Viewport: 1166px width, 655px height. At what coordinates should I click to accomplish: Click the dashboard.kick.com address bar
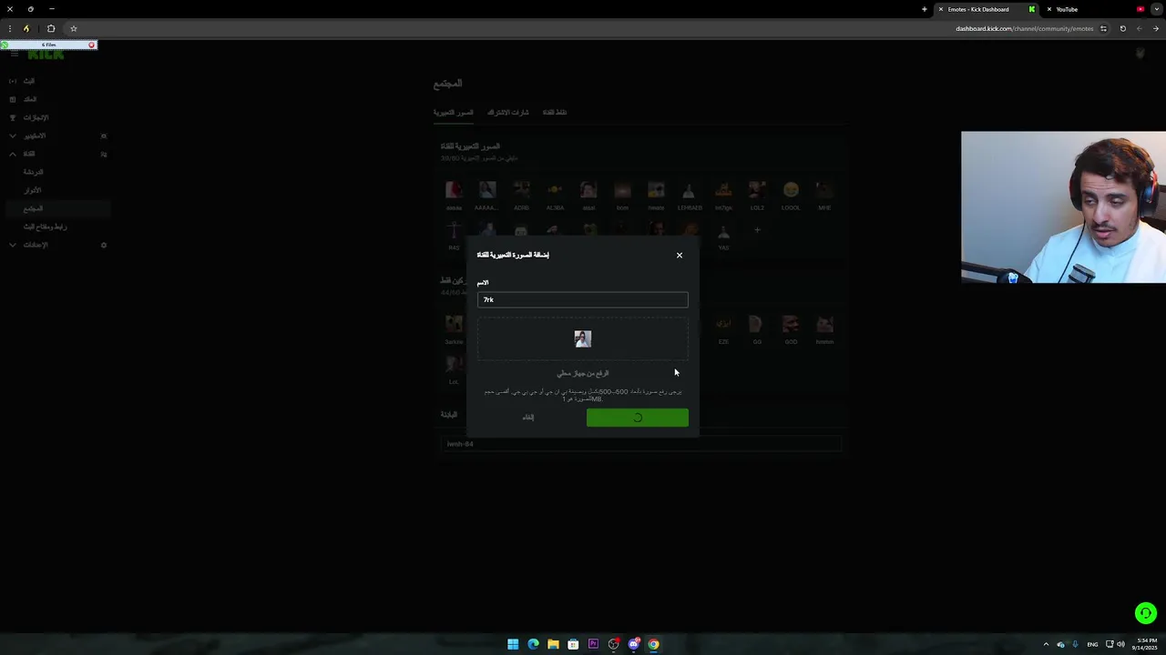pos(1024,28)
